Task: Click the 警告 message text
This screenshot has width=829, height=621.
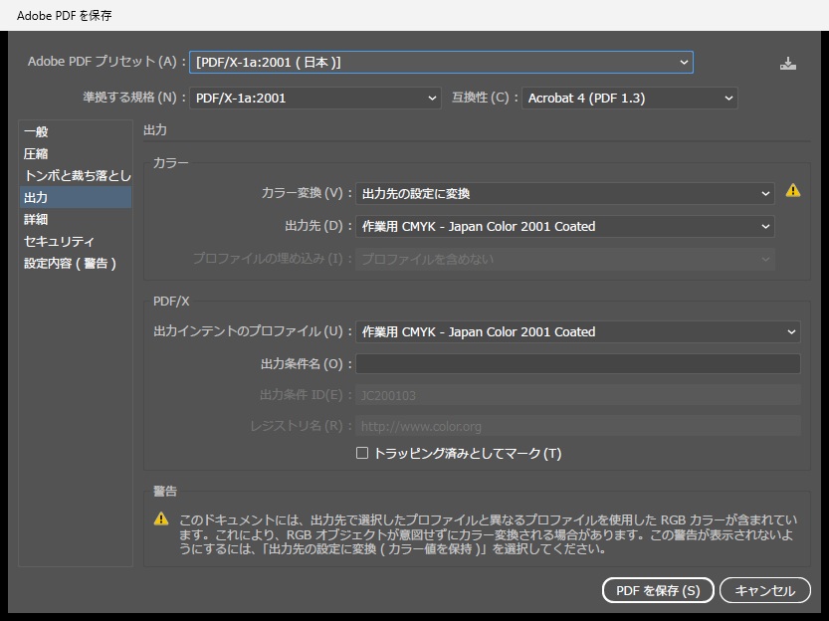Action: (488, 534)
